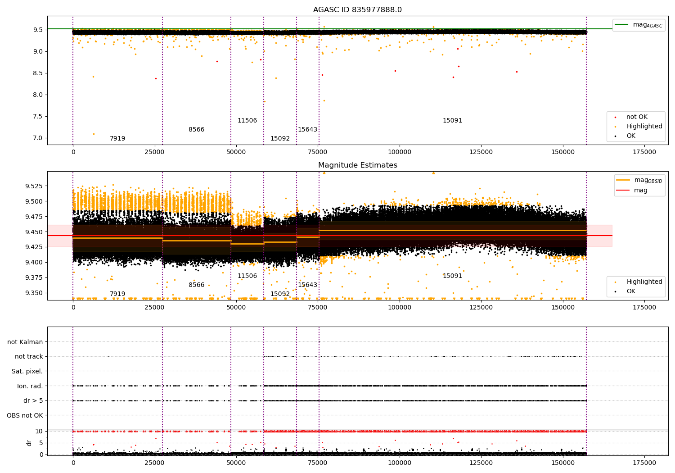Screen dimensions: 675x473
Task: Click y-tick 9.450 on middle plot
Action: 33,232
